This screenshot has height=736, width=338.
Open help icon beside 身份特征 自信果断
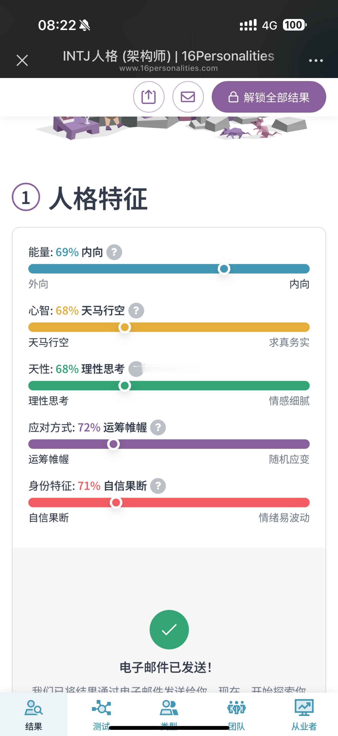[x=158, y=486]
